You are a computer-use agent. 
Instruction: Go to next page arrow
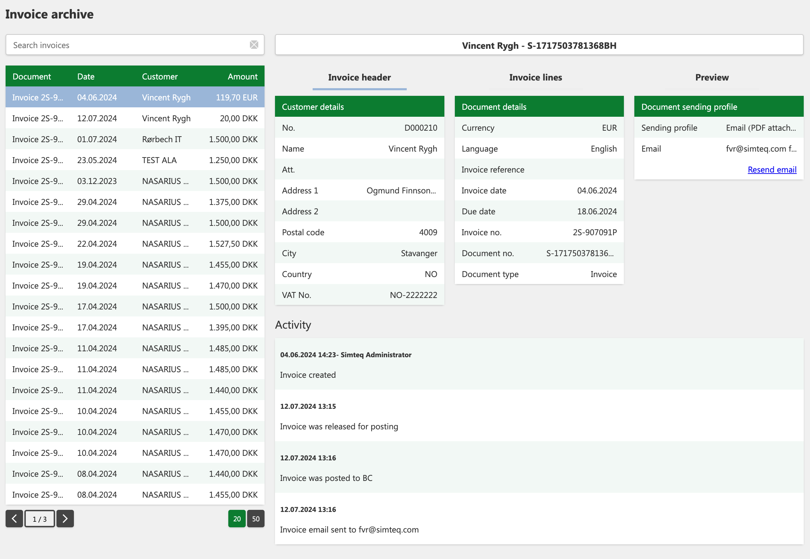click(x=65, y=518)
